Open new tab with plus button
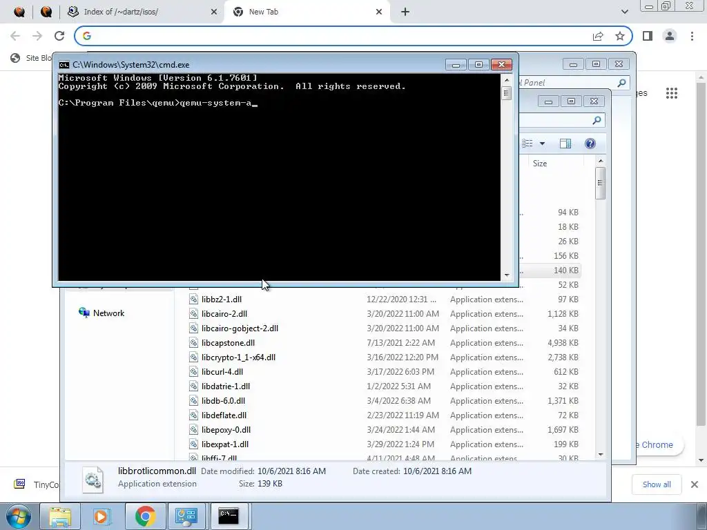The width and height of the screenshot is (707, 530). click(x=405, y=12)
